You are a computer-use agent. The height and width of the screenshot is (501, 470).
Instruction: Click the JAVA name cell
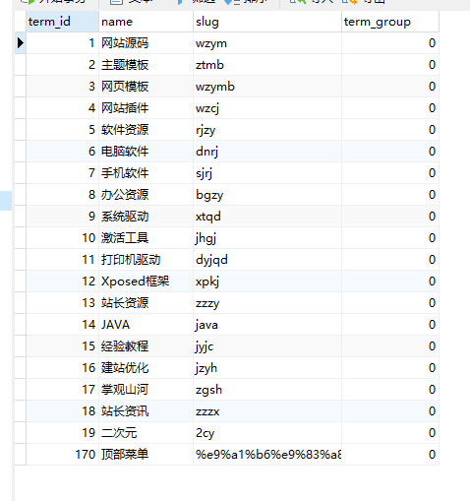[x=146, y=325]
